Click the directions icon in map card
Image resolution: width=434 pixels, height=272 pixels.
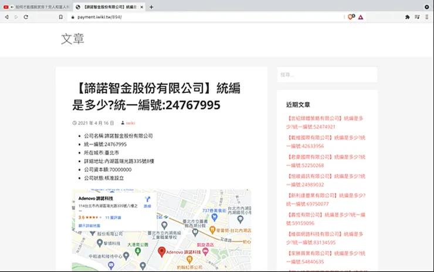coord(148,199)
